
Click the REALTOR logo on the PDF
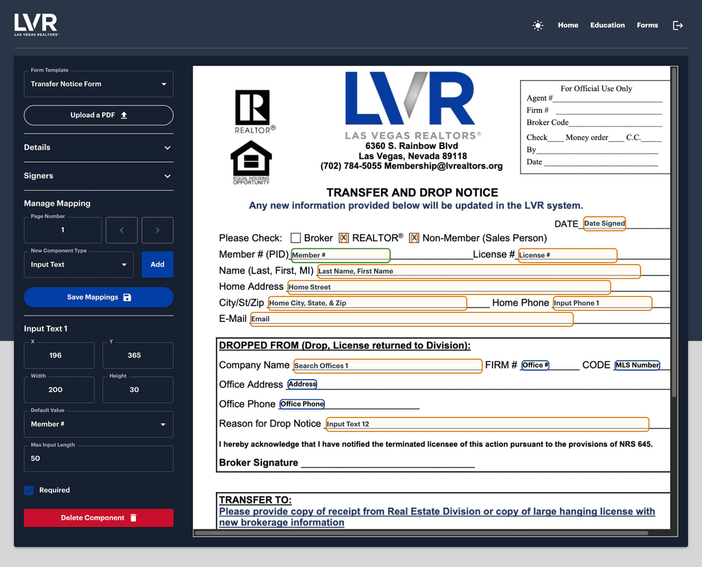click(x=254, y=112)
